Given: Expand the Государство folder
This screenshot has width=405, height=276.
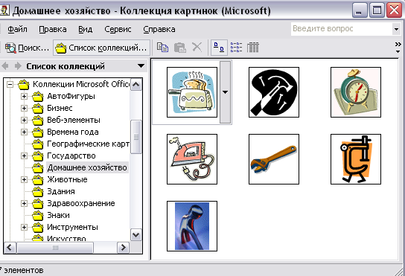Looking at the screenshot, I should 24,155.
